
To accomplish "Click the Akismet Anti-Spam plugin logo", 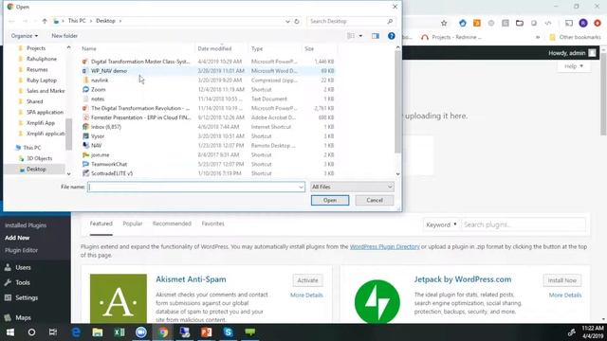I will tap(119, 298).
